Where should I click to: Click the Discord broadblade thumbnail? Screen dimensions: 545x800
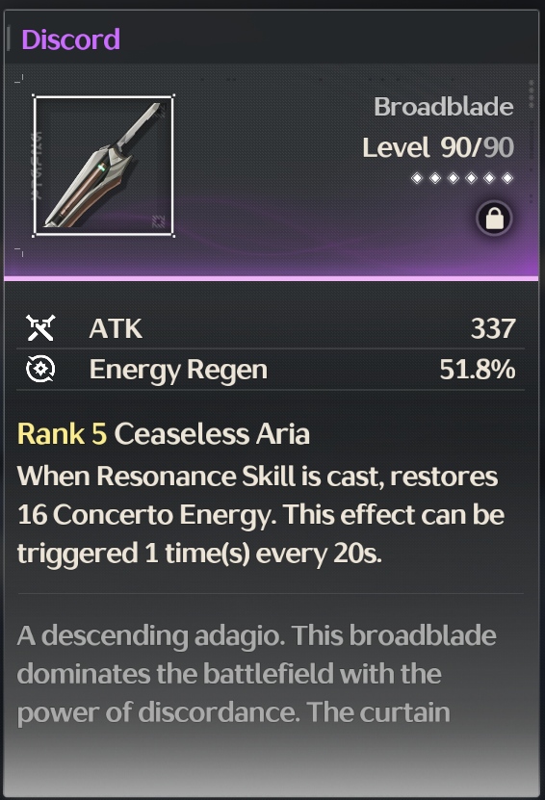(x=104, y=166)
